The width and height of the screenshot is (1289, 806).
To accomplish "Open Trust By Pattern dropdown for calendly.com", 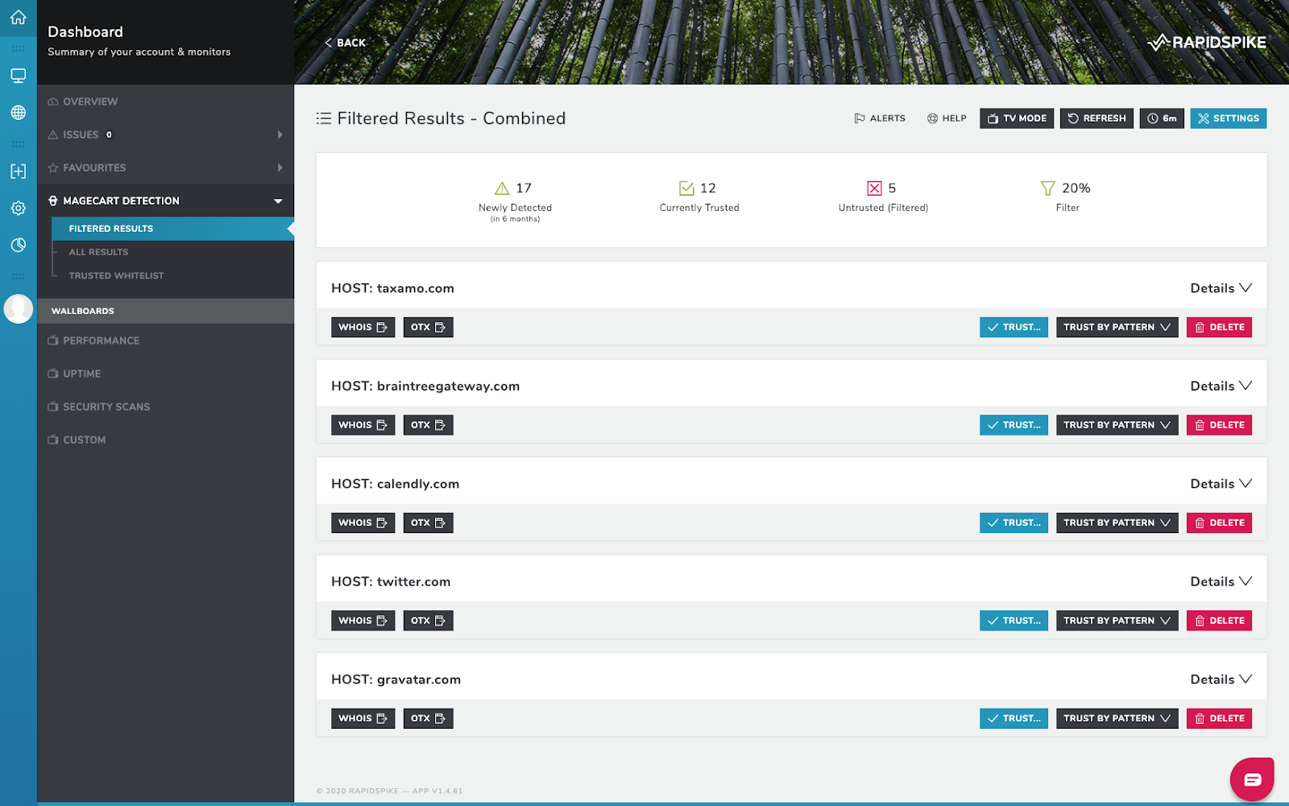I will [x=1117, y=523].
